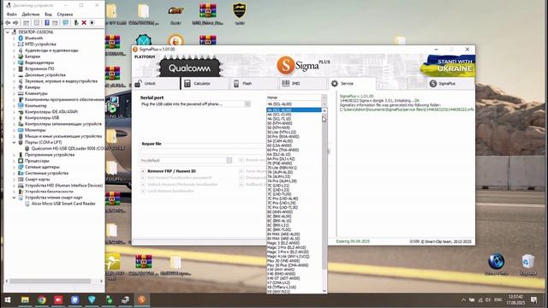Expand the Bluetooth node in device tree

click(14, 38)
